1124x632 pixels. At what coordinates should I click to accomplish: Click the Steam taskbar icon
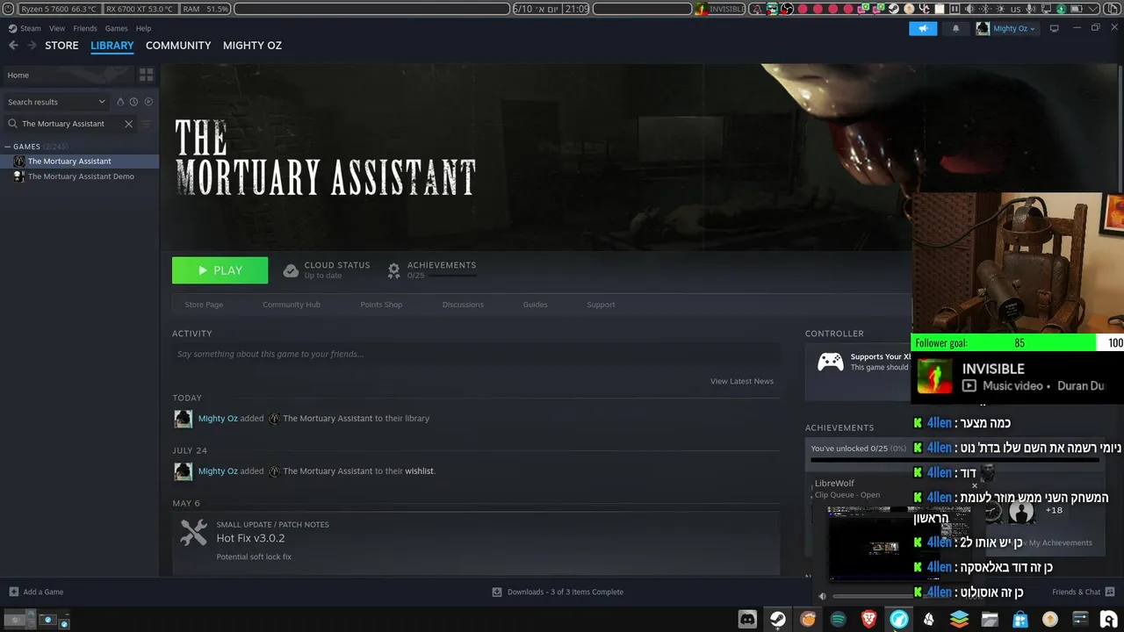point(778,619)
